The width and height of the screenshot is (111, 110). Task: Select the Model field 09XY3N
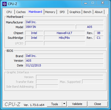[x=50, y=27]
